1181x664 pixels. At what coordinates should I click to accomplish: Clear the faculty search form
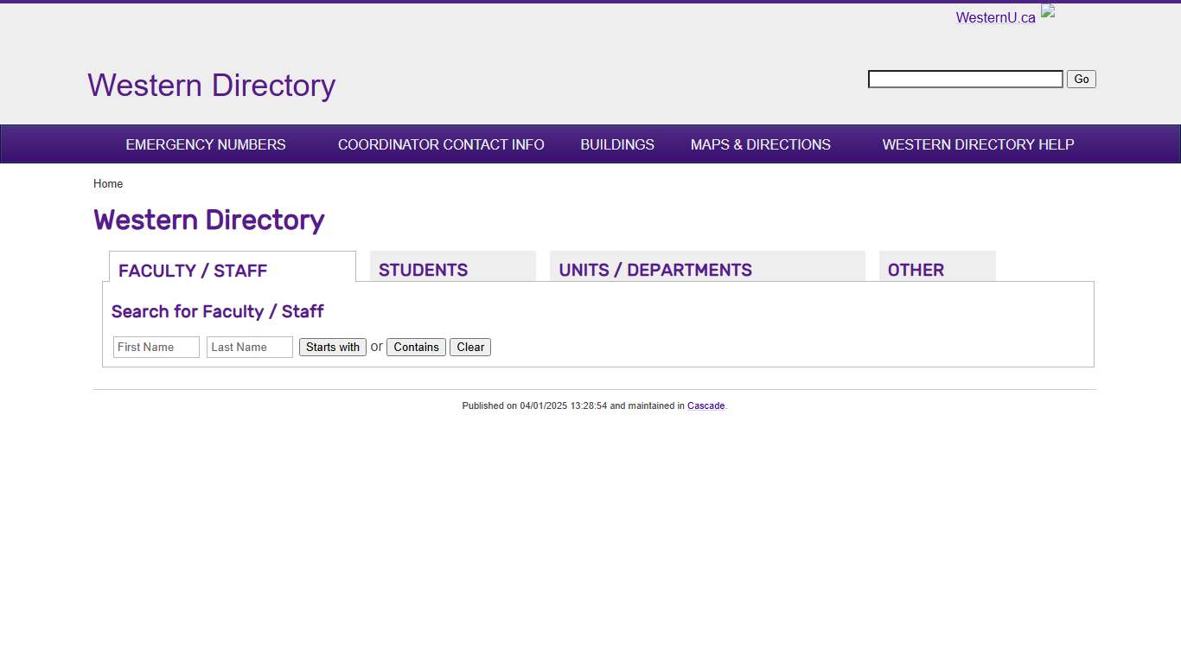tap(469, 347)
